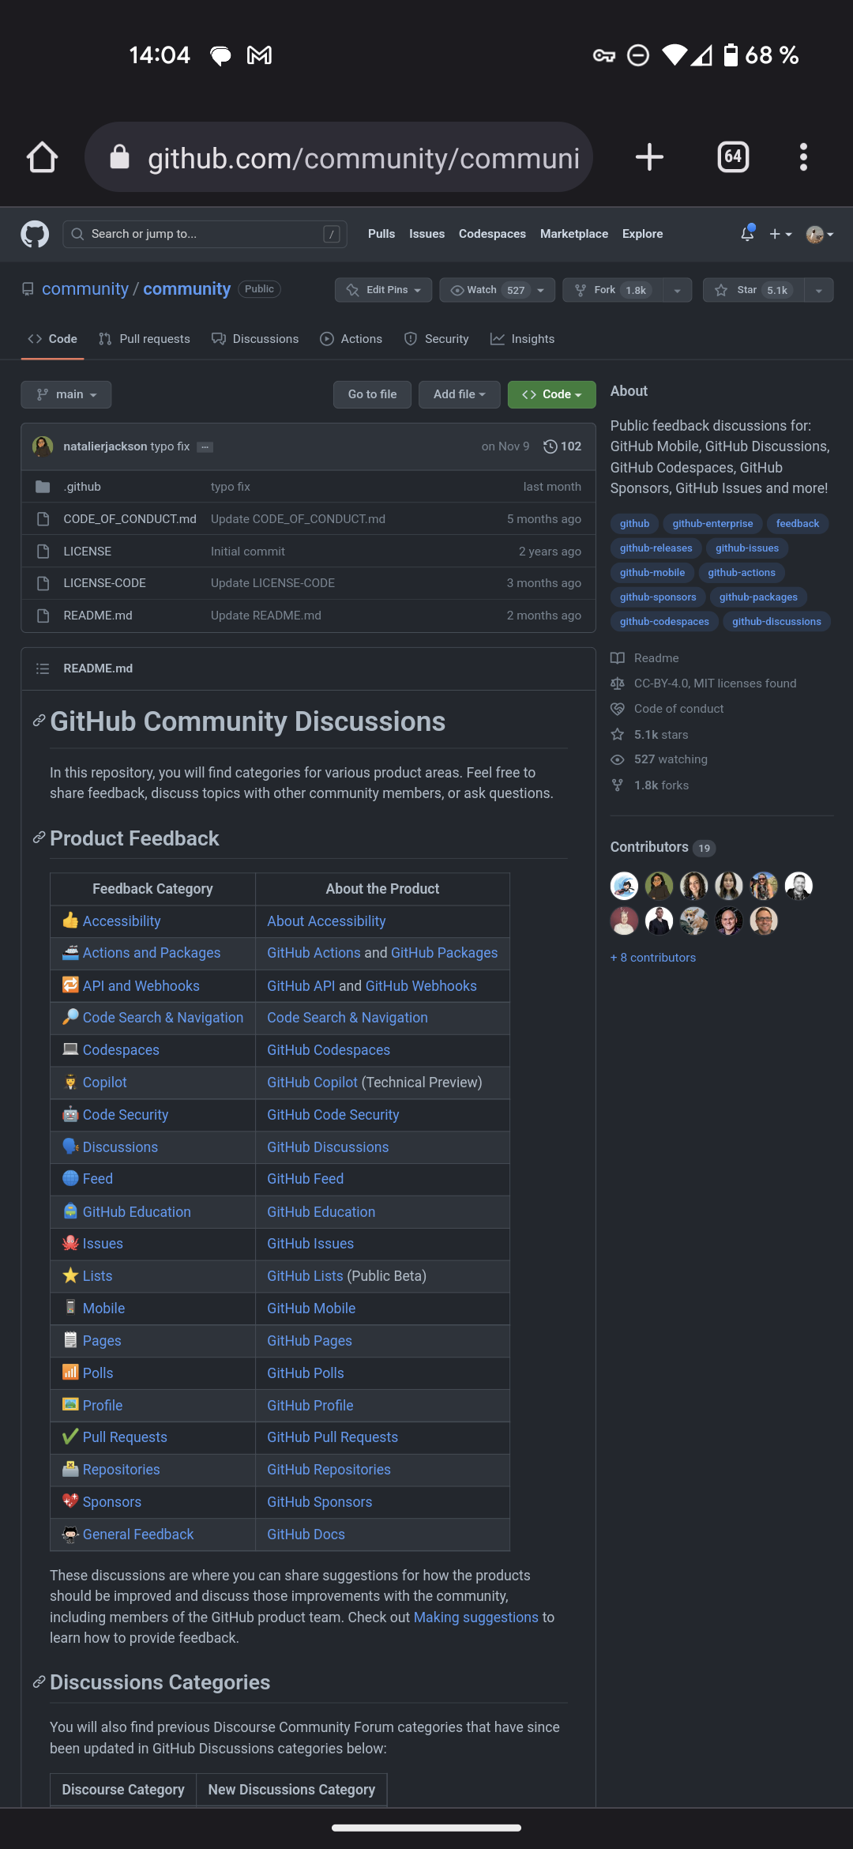
Task: Open the LICENSE-CODE file
Action: tap(104, 583)
